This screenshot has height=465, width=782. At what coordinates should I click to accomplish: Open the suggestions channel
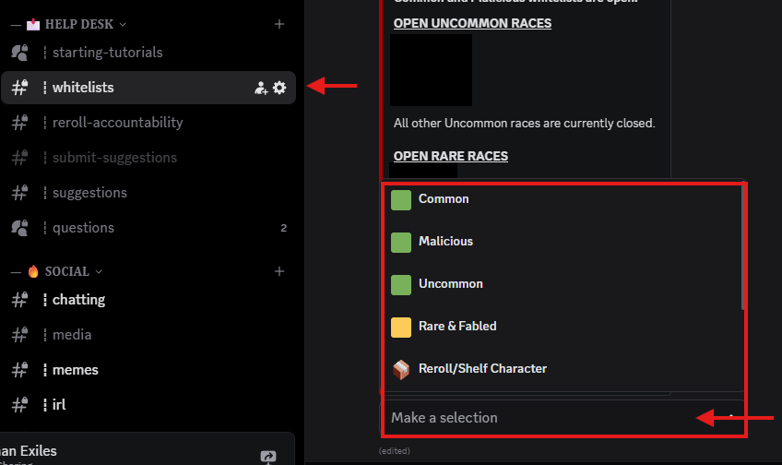coord(148,193)
